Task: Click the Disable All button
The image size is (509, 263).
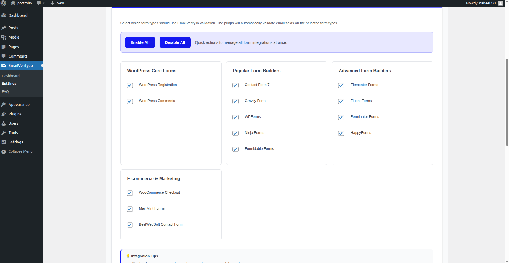Action: click(x=175, y=42)
